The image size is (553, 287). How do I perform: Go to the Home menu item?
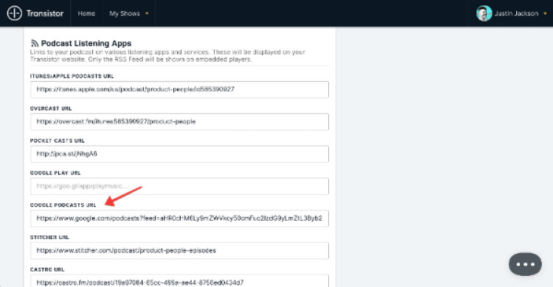[x=86, y=13]
